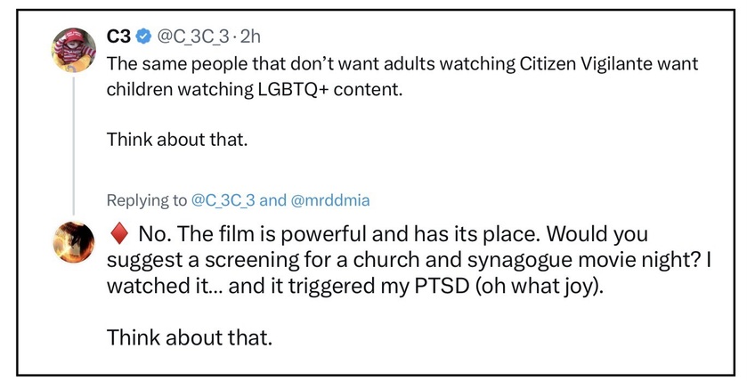Open C3's profile avatar with red cap
This screenshot has height=381, width=747.
[73, 50]
